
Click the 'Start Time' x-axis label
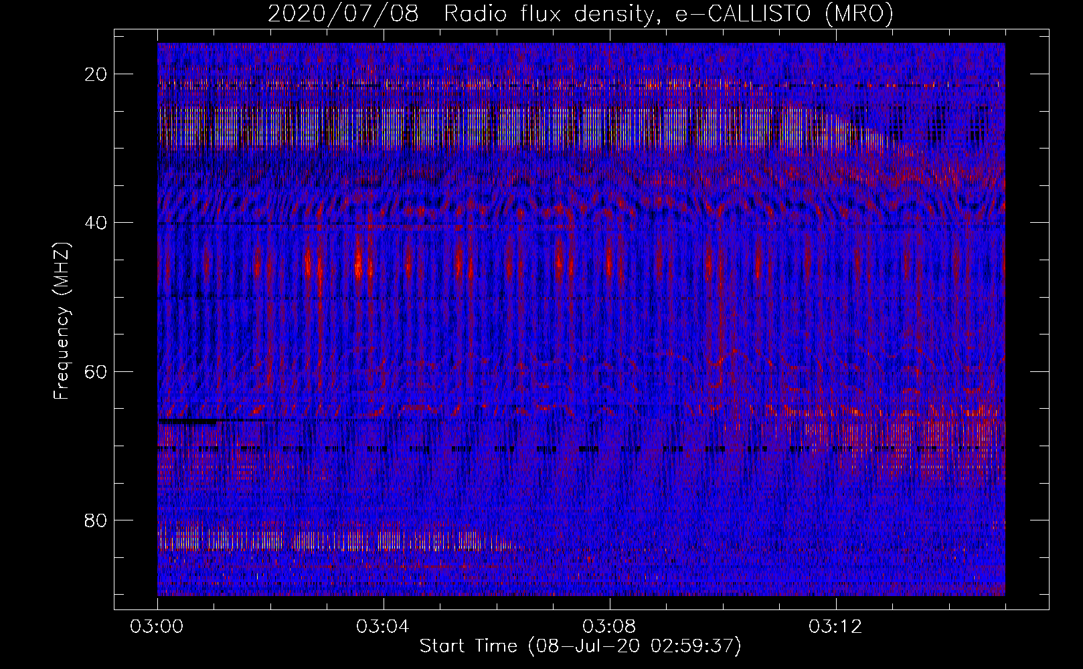[468, 646]
